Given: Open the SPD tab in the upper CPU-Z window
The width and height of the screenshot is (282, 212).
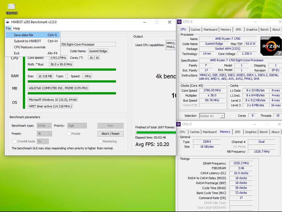Looking at the screenshot, I should point(238,30).
